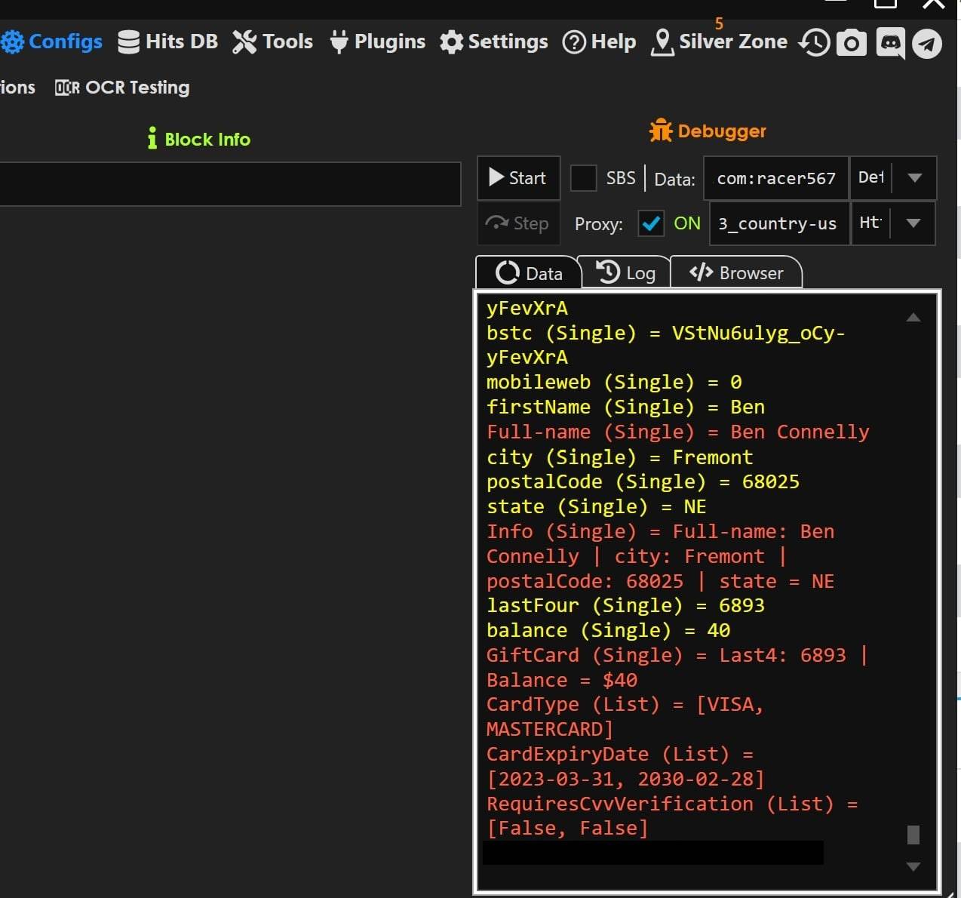The width and height of the screenshot is (961, 898).
Task: Open the history clock icon
Action: [x=815, y=43]
